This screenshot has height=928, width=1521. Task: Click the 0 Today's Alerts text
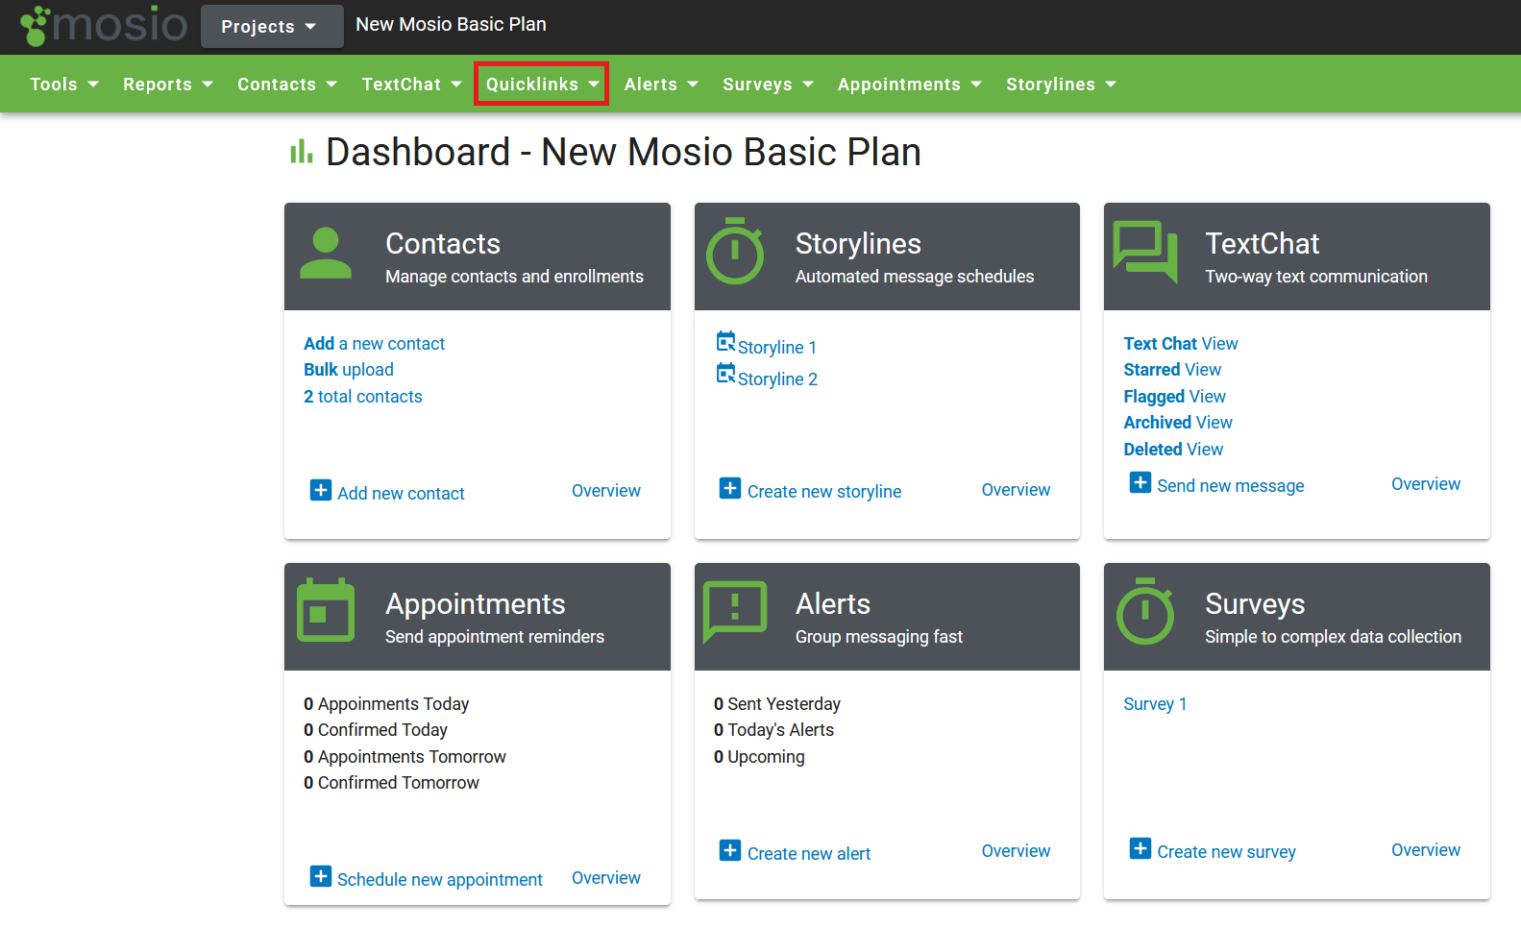773,730
